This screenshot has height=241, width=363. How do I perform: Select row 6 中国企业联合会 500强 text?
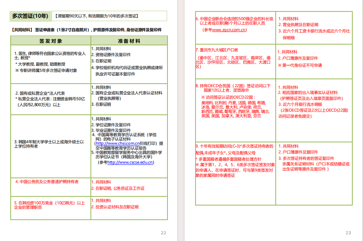coord(234,21)
